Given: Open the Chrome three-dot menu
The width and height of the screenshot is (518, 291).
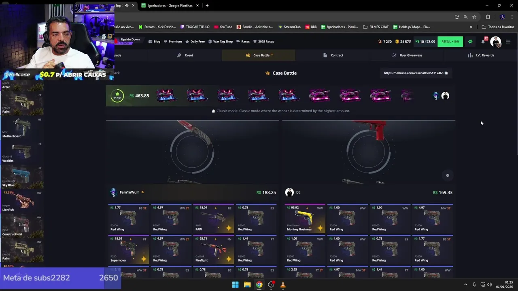Looking at the screenshot, I should pyautogui.click(x=511, y=17).
